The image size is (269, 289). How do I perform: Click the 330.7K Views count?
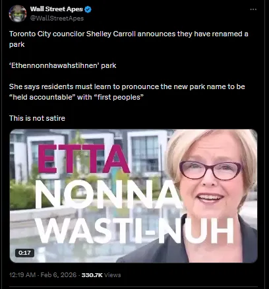101,275
